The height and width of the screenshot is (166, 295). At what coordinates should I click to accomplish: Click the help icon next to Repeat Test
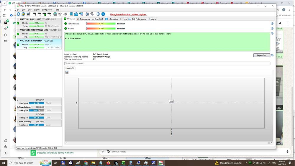pyautogui.click(x=272, y=55)
